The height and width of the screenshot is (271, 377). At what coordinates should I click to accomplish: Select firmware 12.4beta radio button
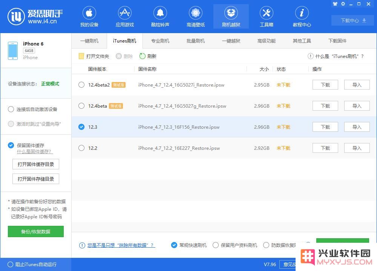coord(81,106)
